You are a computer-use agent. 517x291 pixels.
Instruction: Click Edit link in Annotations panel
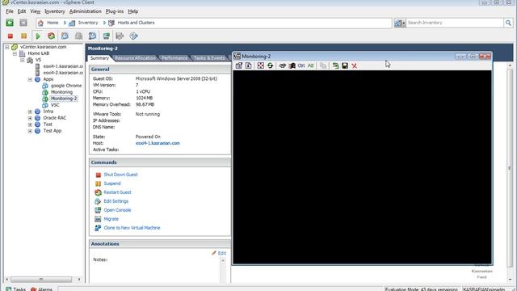221,253
